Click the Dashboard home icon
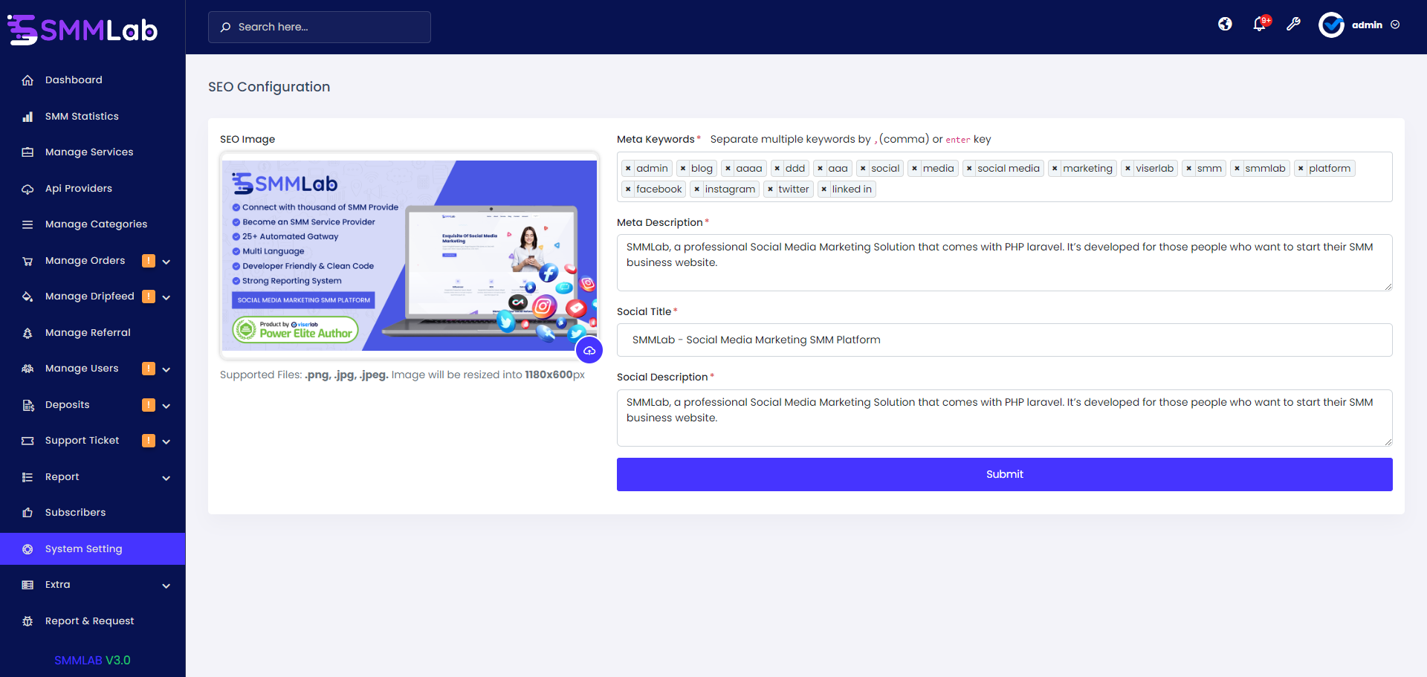 pos(27,80)
